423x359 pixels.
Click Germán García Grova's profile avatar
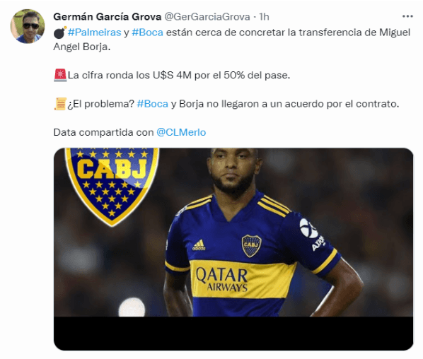(x=28, y=26)
